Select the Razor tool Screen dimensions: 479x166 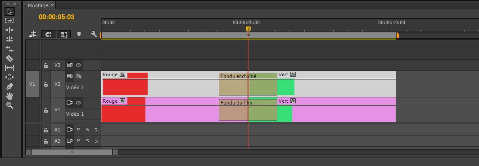[10, 58]
